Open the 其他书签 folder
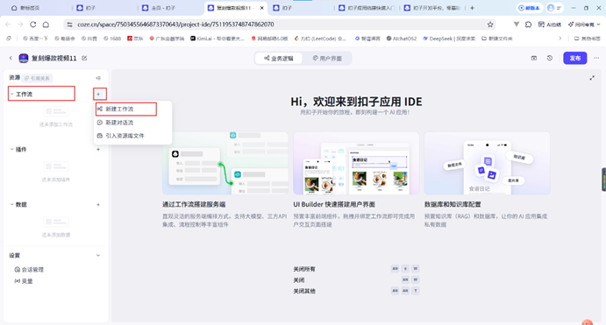606x325 pixels. click(x=588, y=39)
